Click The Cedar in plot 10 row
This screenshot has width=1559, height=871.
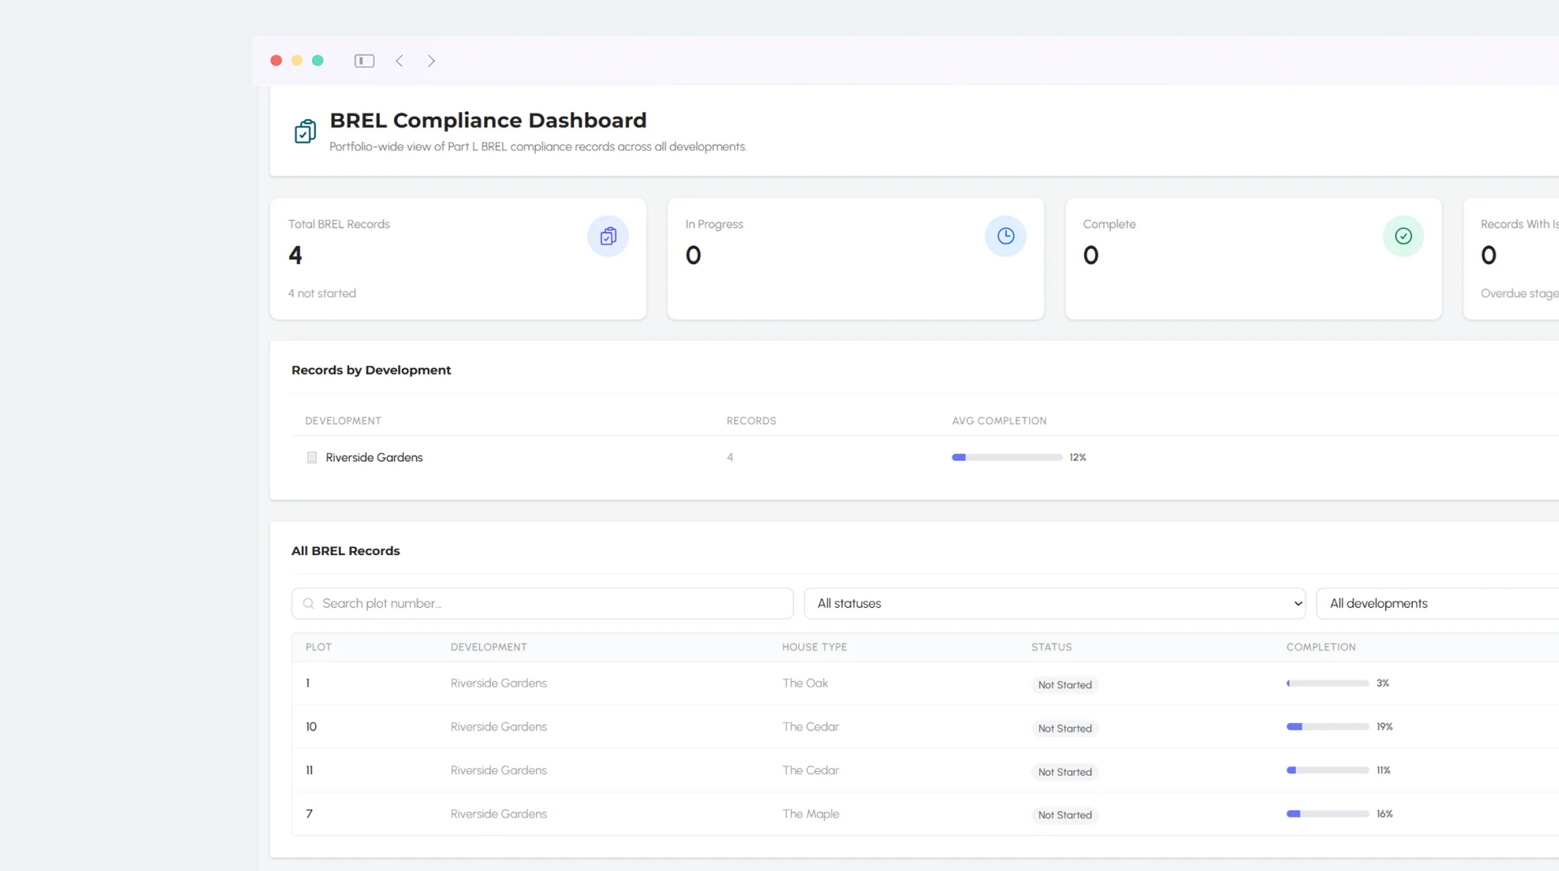(x=810, y=727)
